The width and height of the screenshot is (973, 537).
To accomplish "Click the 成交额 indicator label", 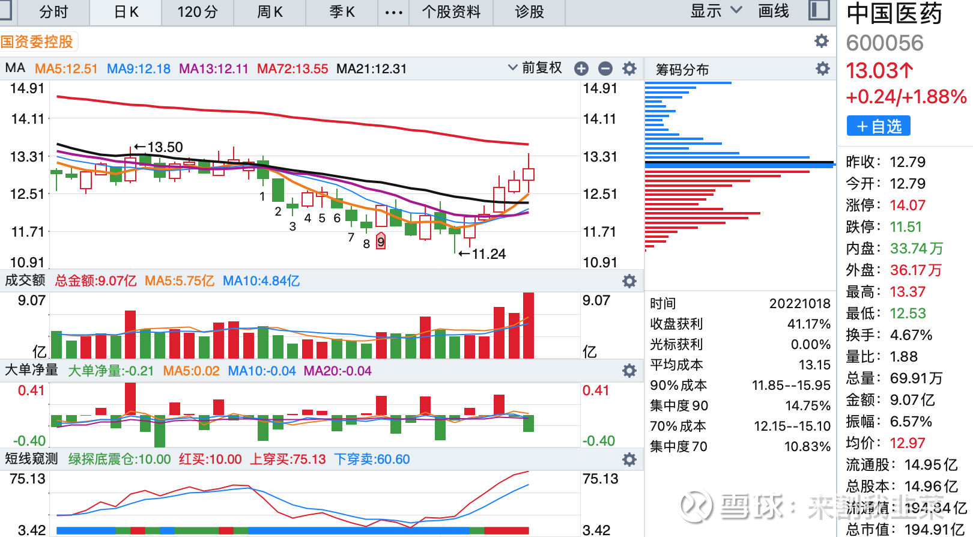I will 25,281.
